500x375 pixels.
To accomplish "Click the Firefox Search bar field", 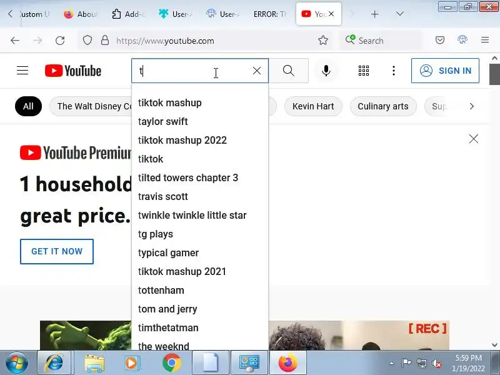I will [x=381, y=41].
